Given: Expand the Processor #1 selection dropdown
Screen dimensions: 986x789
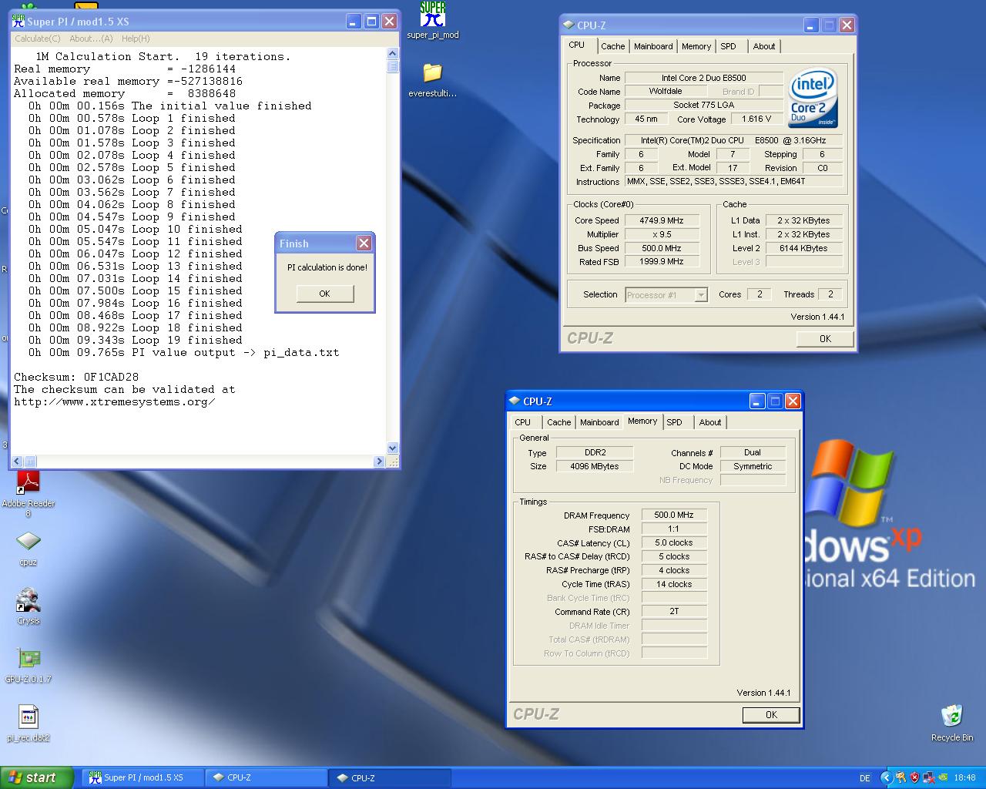Looking at the screenshot, I should (x=700, y=295).
